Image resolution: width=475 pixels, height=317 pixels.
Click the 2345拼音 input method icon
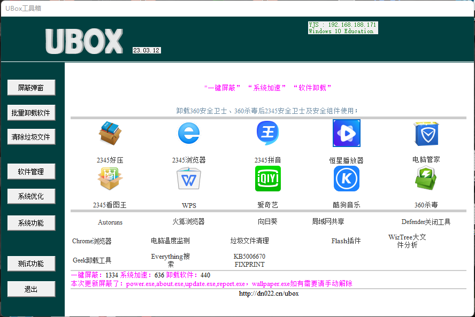267,133
